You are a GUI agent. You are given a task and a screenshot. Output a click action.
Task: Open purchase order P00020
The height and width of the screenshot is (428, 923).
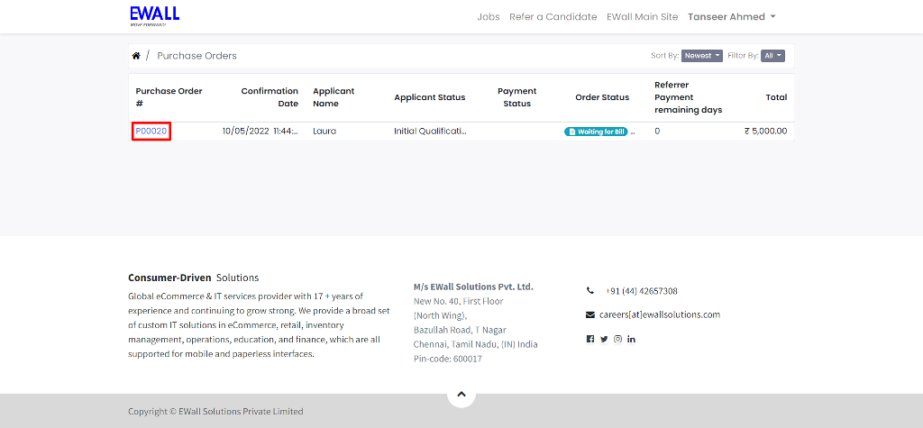[x=151, y=132]
